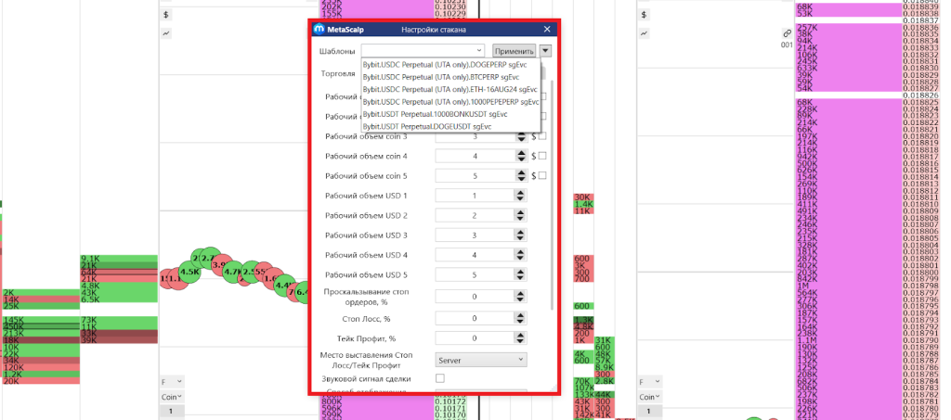Image resolution: width=951 pixels, height=420 pixels.
Task: Open the arrow menu next to Применить
Action: 545,51
